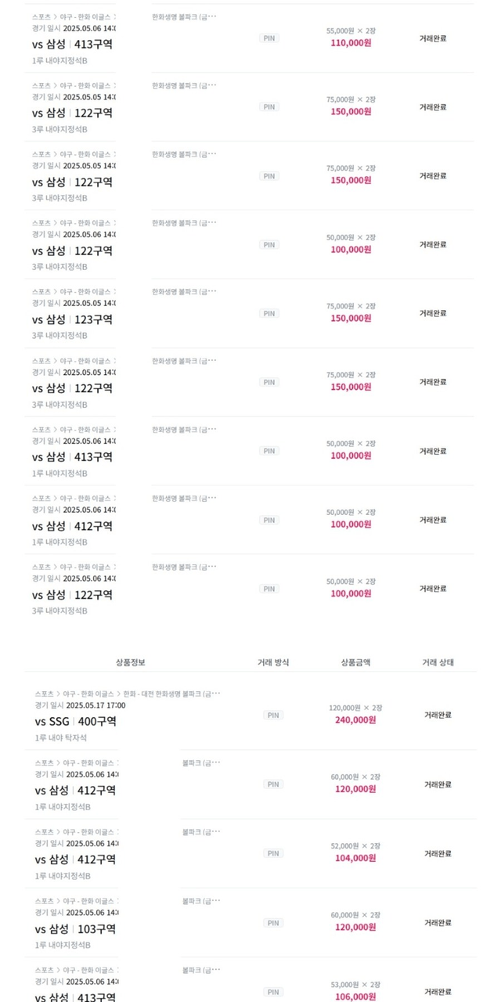Click PIN badge beside the 104,000원 price
The height and width of the screenshot is (1002, 501).
tap(273, 853)
